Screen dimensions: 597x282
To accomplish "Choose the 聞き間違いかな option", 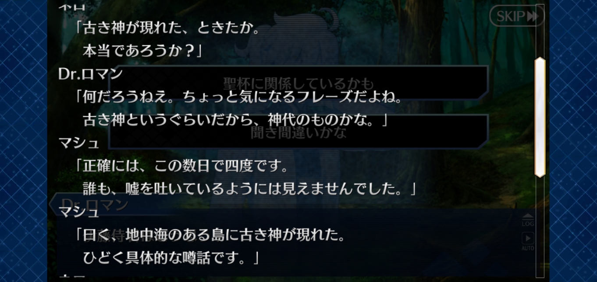I will pos(298,132).
